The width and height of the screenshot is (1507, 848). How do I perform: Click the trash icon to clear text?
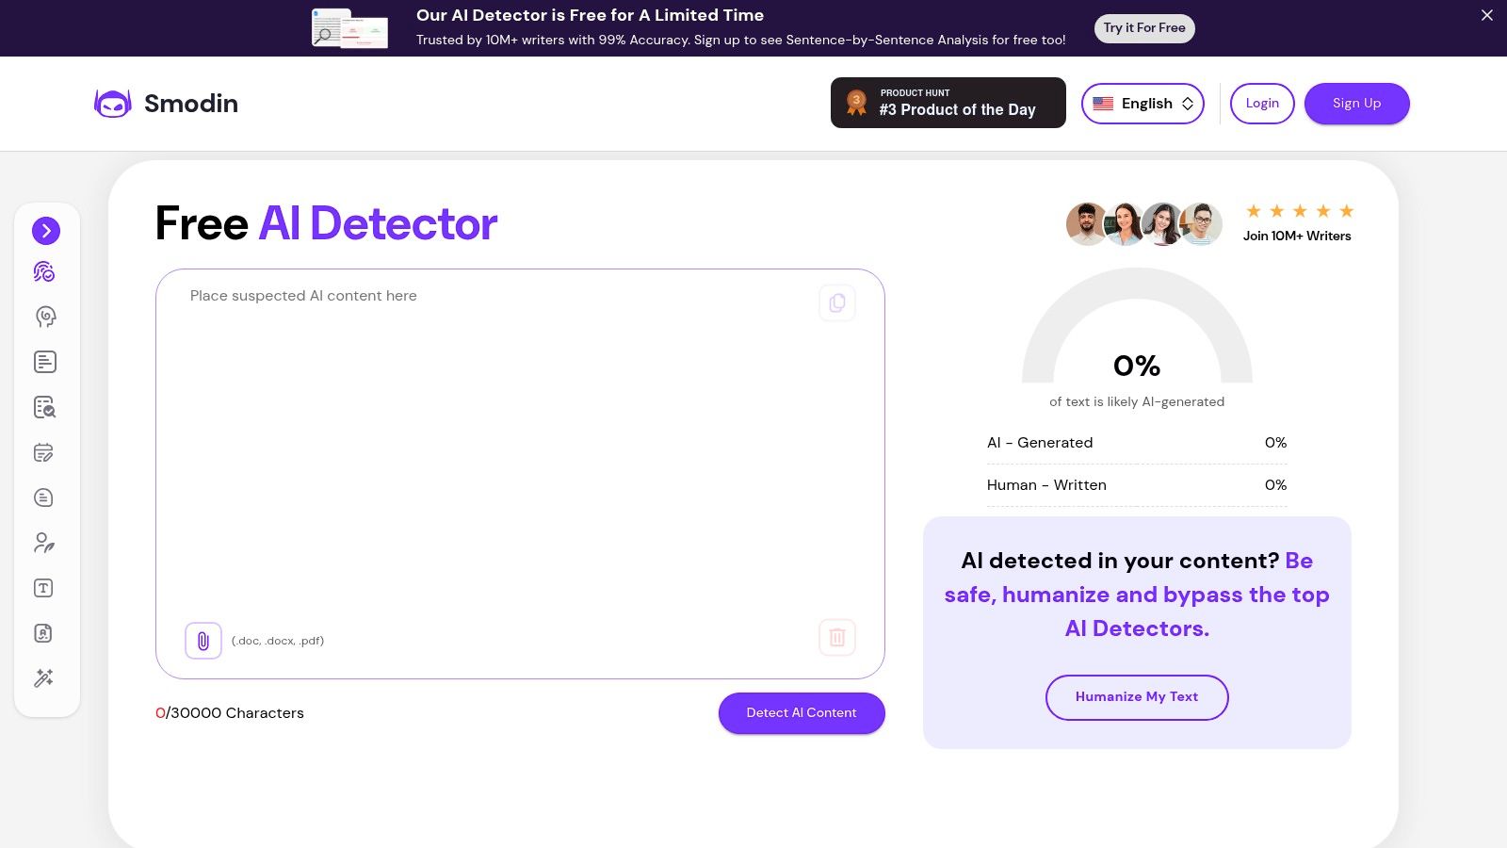[837, 637]
